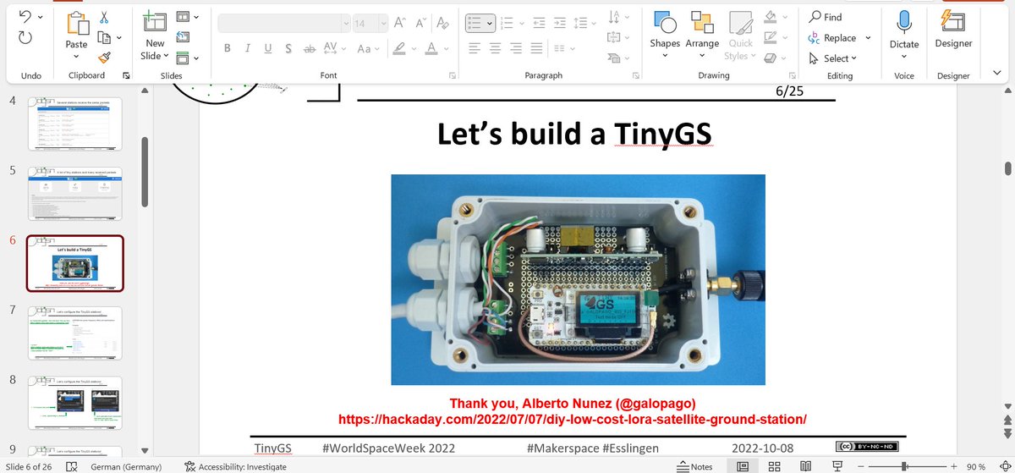Click the Reset slide icon
The image size is (1015, 473).
pyautogui.click(x=184, y=37)
